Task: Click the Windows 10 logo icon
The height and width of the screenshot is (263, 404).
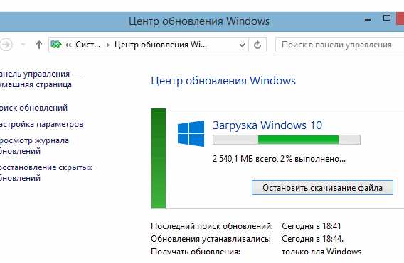Action: point(191,133)
